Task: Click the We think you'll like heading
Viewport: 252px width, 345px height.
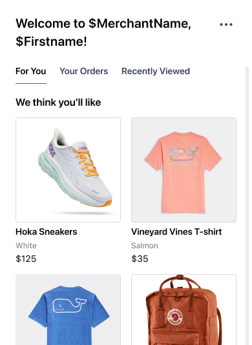Action: coord(58,103)
